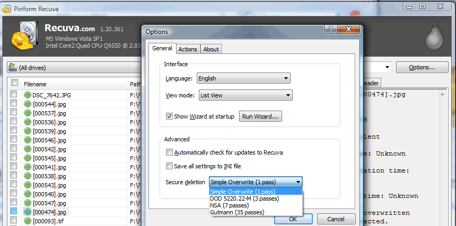The image size is (456, 226).
Task: Click the Piriform pear logo
Action: pos(434,35)
